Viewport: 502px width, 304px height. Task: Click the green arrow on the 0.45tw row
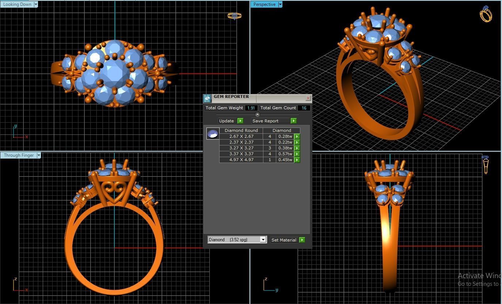click(x=297, y=160)
